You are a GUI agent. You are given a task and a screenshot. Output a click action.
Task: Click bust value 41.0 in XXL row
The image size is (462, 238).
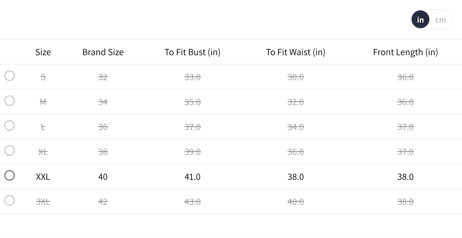coord(192,177)
